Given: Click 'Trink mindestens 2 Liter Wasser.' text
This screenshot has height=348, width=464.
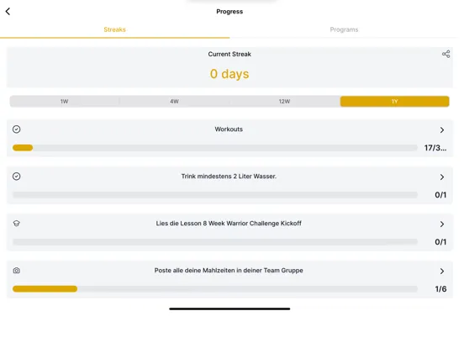Looking at the screenshot, I should pos(229,177).
